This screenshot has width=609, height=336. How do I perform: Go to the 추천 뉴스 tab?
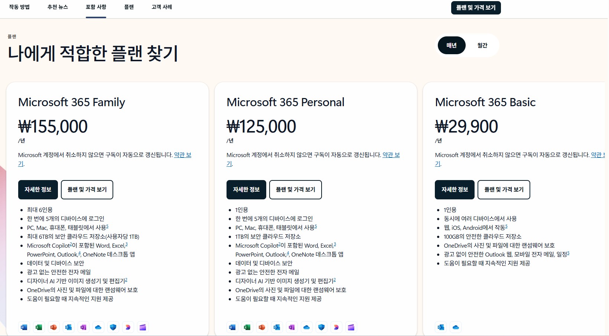coord(58,7)
